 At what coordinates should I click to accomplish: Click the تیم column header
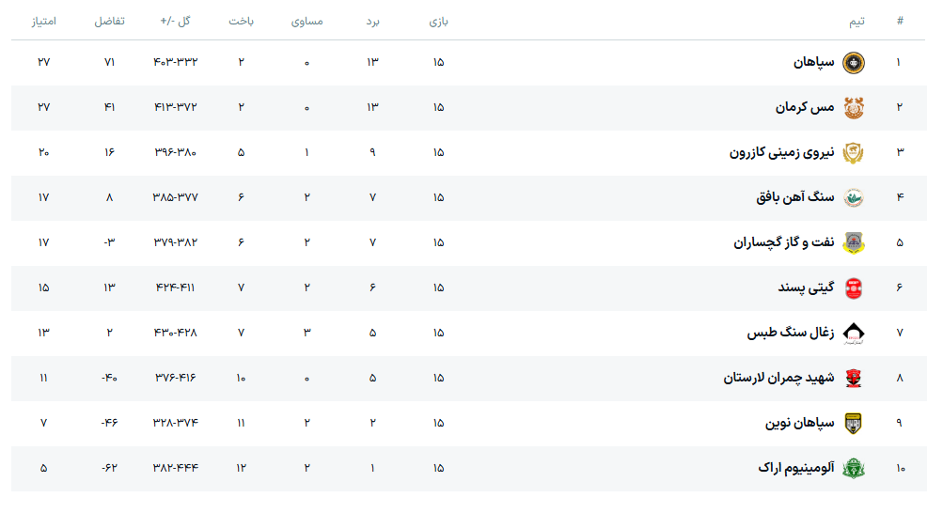[x=857, y=21]
